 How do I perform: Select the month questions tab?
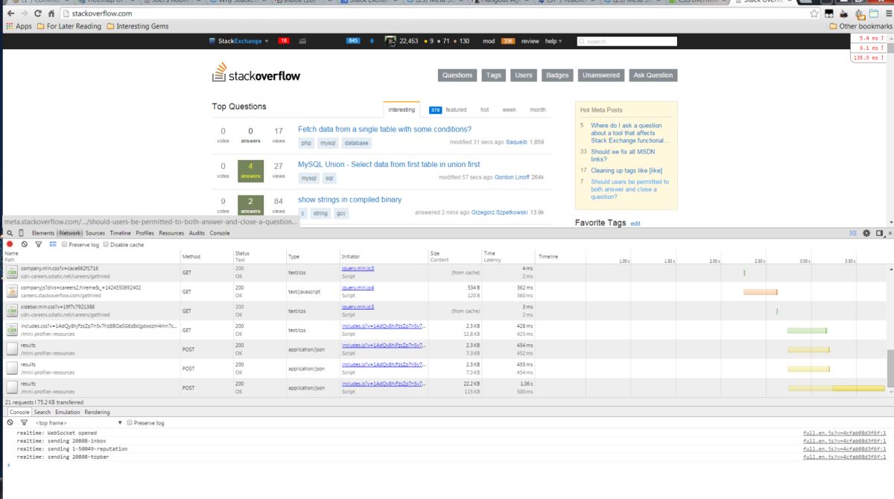(x=538, y=109)
